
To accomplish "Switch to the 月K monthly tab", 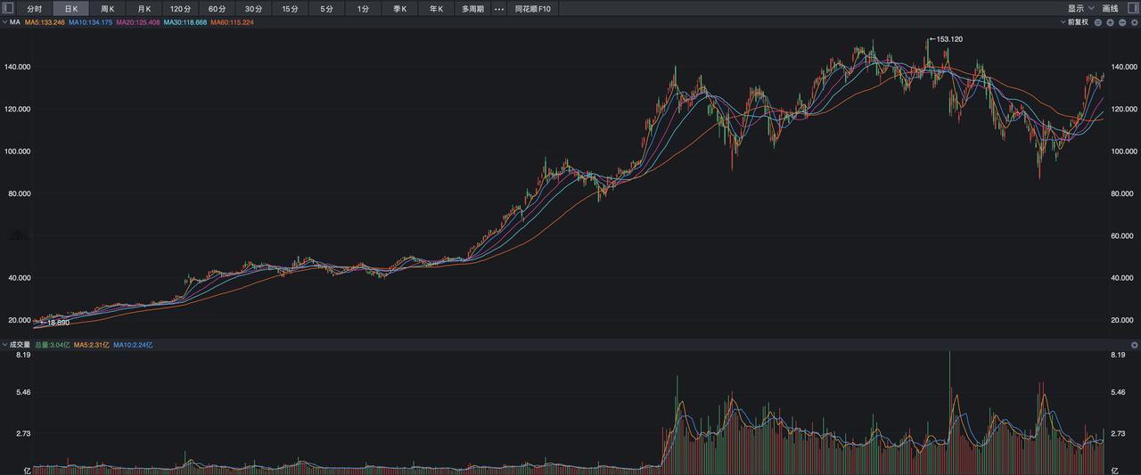I will pyautogui.click(x=144, y=9).
